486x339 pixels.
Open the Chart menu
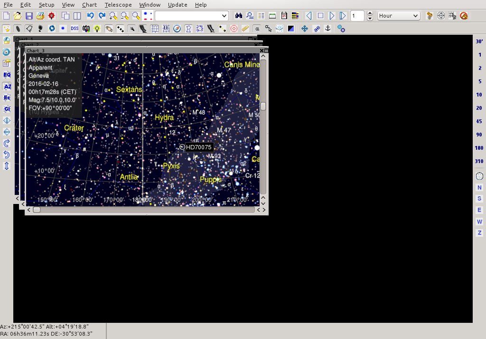[89, 5]
